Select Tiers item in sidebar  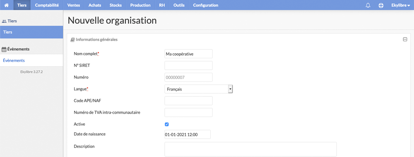coord(31,32)
